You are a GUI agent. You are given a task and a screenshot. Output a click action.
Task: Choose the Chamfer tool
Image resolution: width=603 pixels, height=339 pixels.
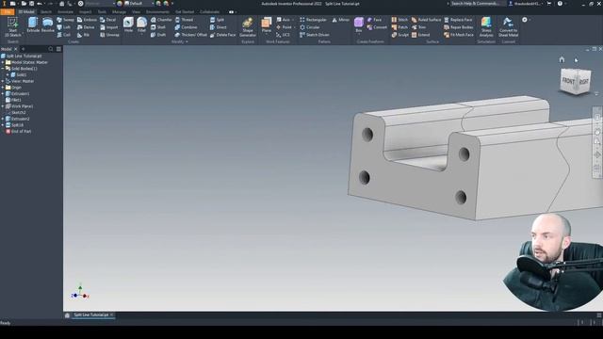point(161,20)
